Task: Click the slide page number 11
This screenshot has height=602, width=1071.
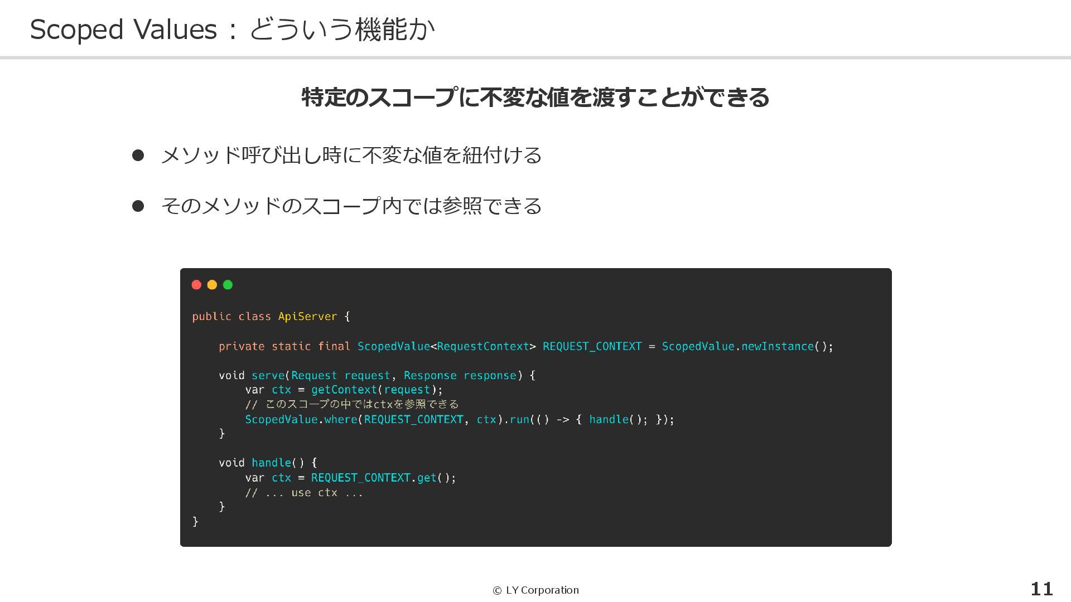Action: (x=1041, y=589)
